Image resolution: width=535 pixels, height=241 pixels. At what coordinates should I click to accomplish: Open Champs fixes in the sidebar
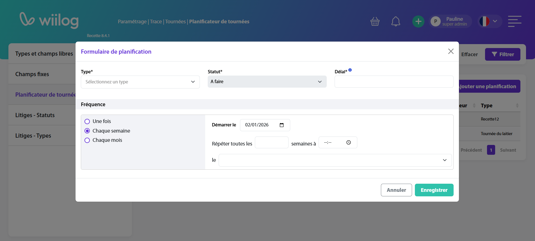[x=32, y=74]
